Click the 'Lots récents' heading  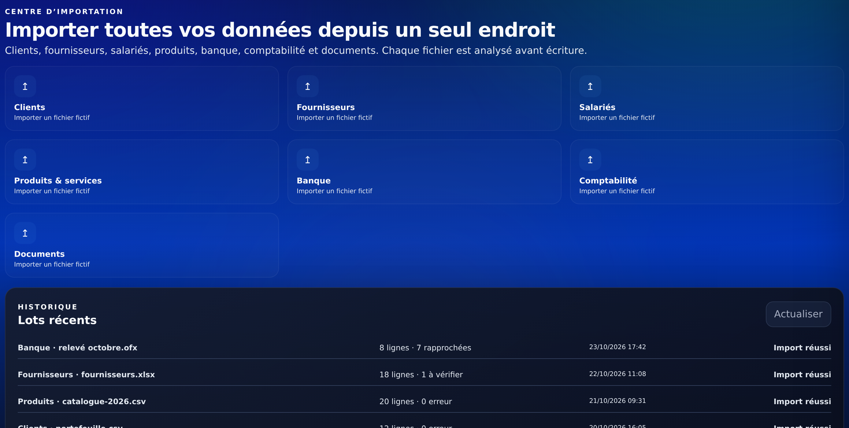pyautogui.click(x=57, y=320)
